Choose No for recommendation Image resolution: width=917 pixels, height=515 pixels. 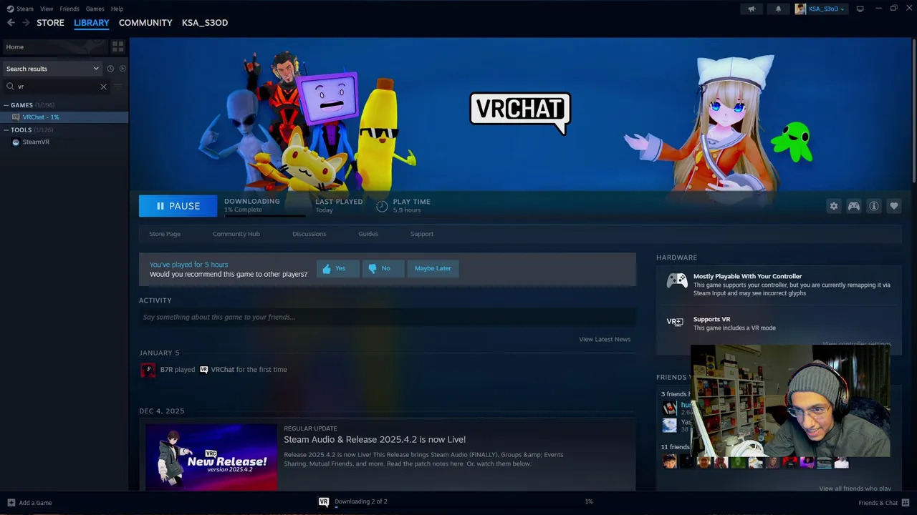click(x=383, y=268)
